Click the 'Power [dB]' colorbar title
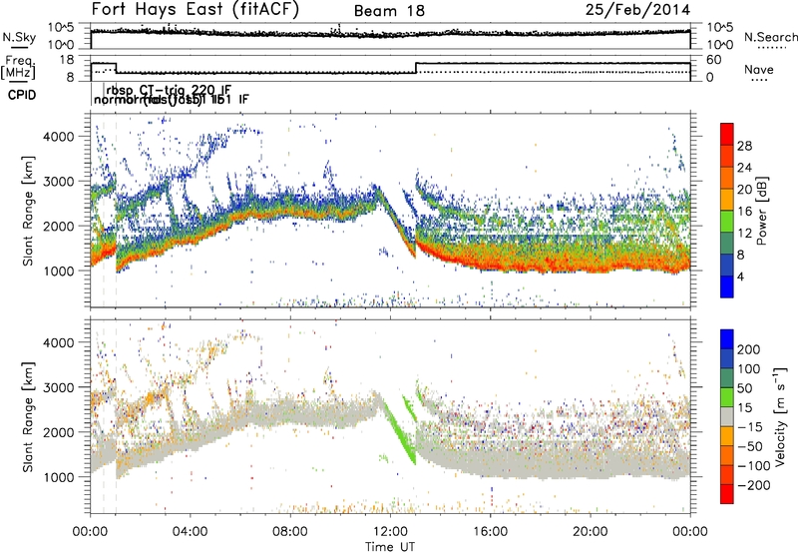 (761, 212)
